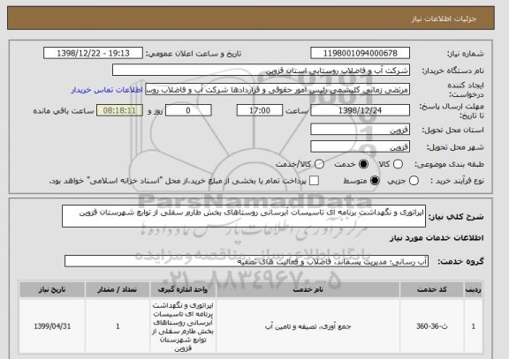Open the اطلاعات تماس خریدار link
The height and width of the screenshot is (359, 509).
107,90
